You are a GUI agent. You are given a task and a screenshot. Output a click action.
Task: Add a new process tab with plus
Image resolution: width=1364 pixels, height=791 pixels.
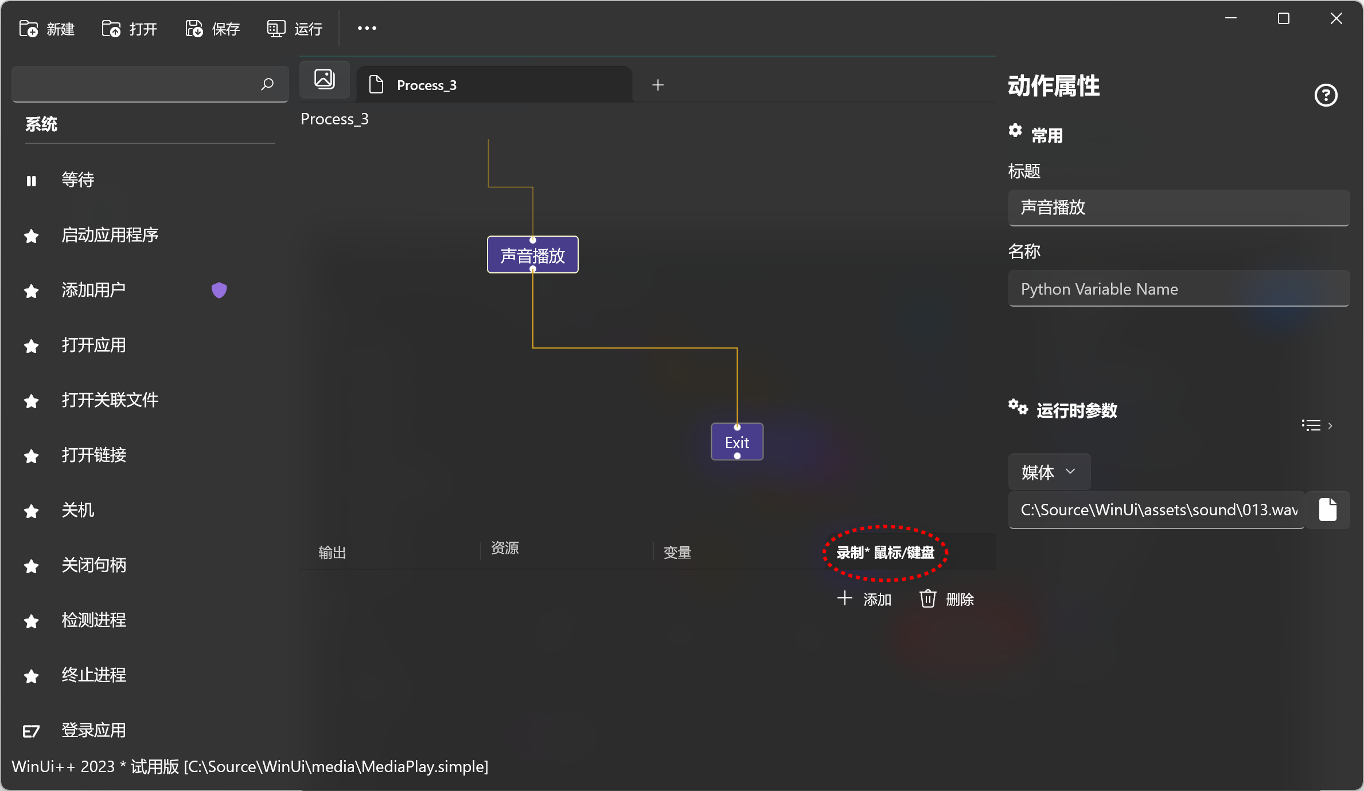coord(658,85)
